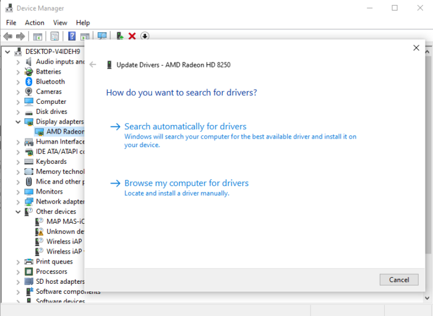Select the Cameras category label
This screenshot has height=316, width=433.
point(49,92)
